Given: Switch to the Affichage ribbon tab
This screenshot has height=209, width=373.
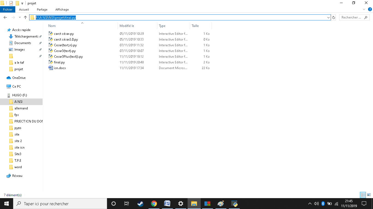Looking at the screenshot, I should (x=62, y=10).
